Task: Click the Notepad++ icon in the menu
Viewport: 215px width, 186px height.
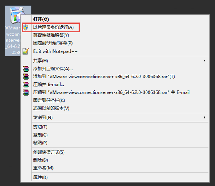Action: tap(26, 51)
